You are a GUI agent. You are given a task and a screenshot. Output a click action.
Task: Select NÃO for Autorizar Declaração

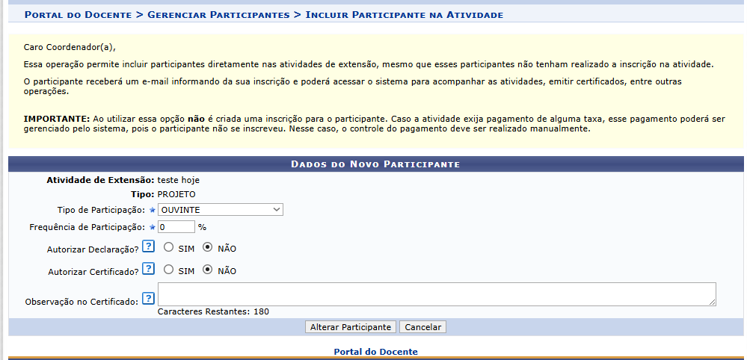coord(207,247)
